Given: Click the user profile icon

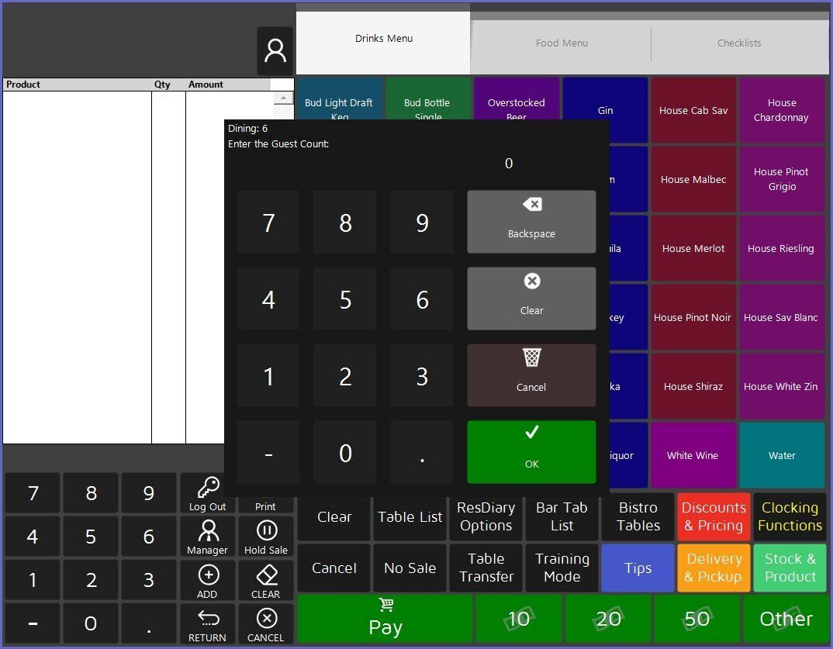Looking at the screenshot, I should pyautogui.click(x=275, y=51).
